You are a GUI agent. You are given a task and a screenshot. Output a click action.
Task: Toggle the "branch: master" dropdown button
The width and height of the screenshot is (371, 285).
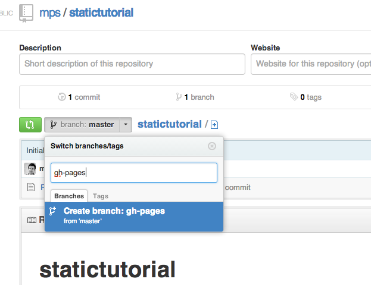pyautogui.click(x=88, y=125)
